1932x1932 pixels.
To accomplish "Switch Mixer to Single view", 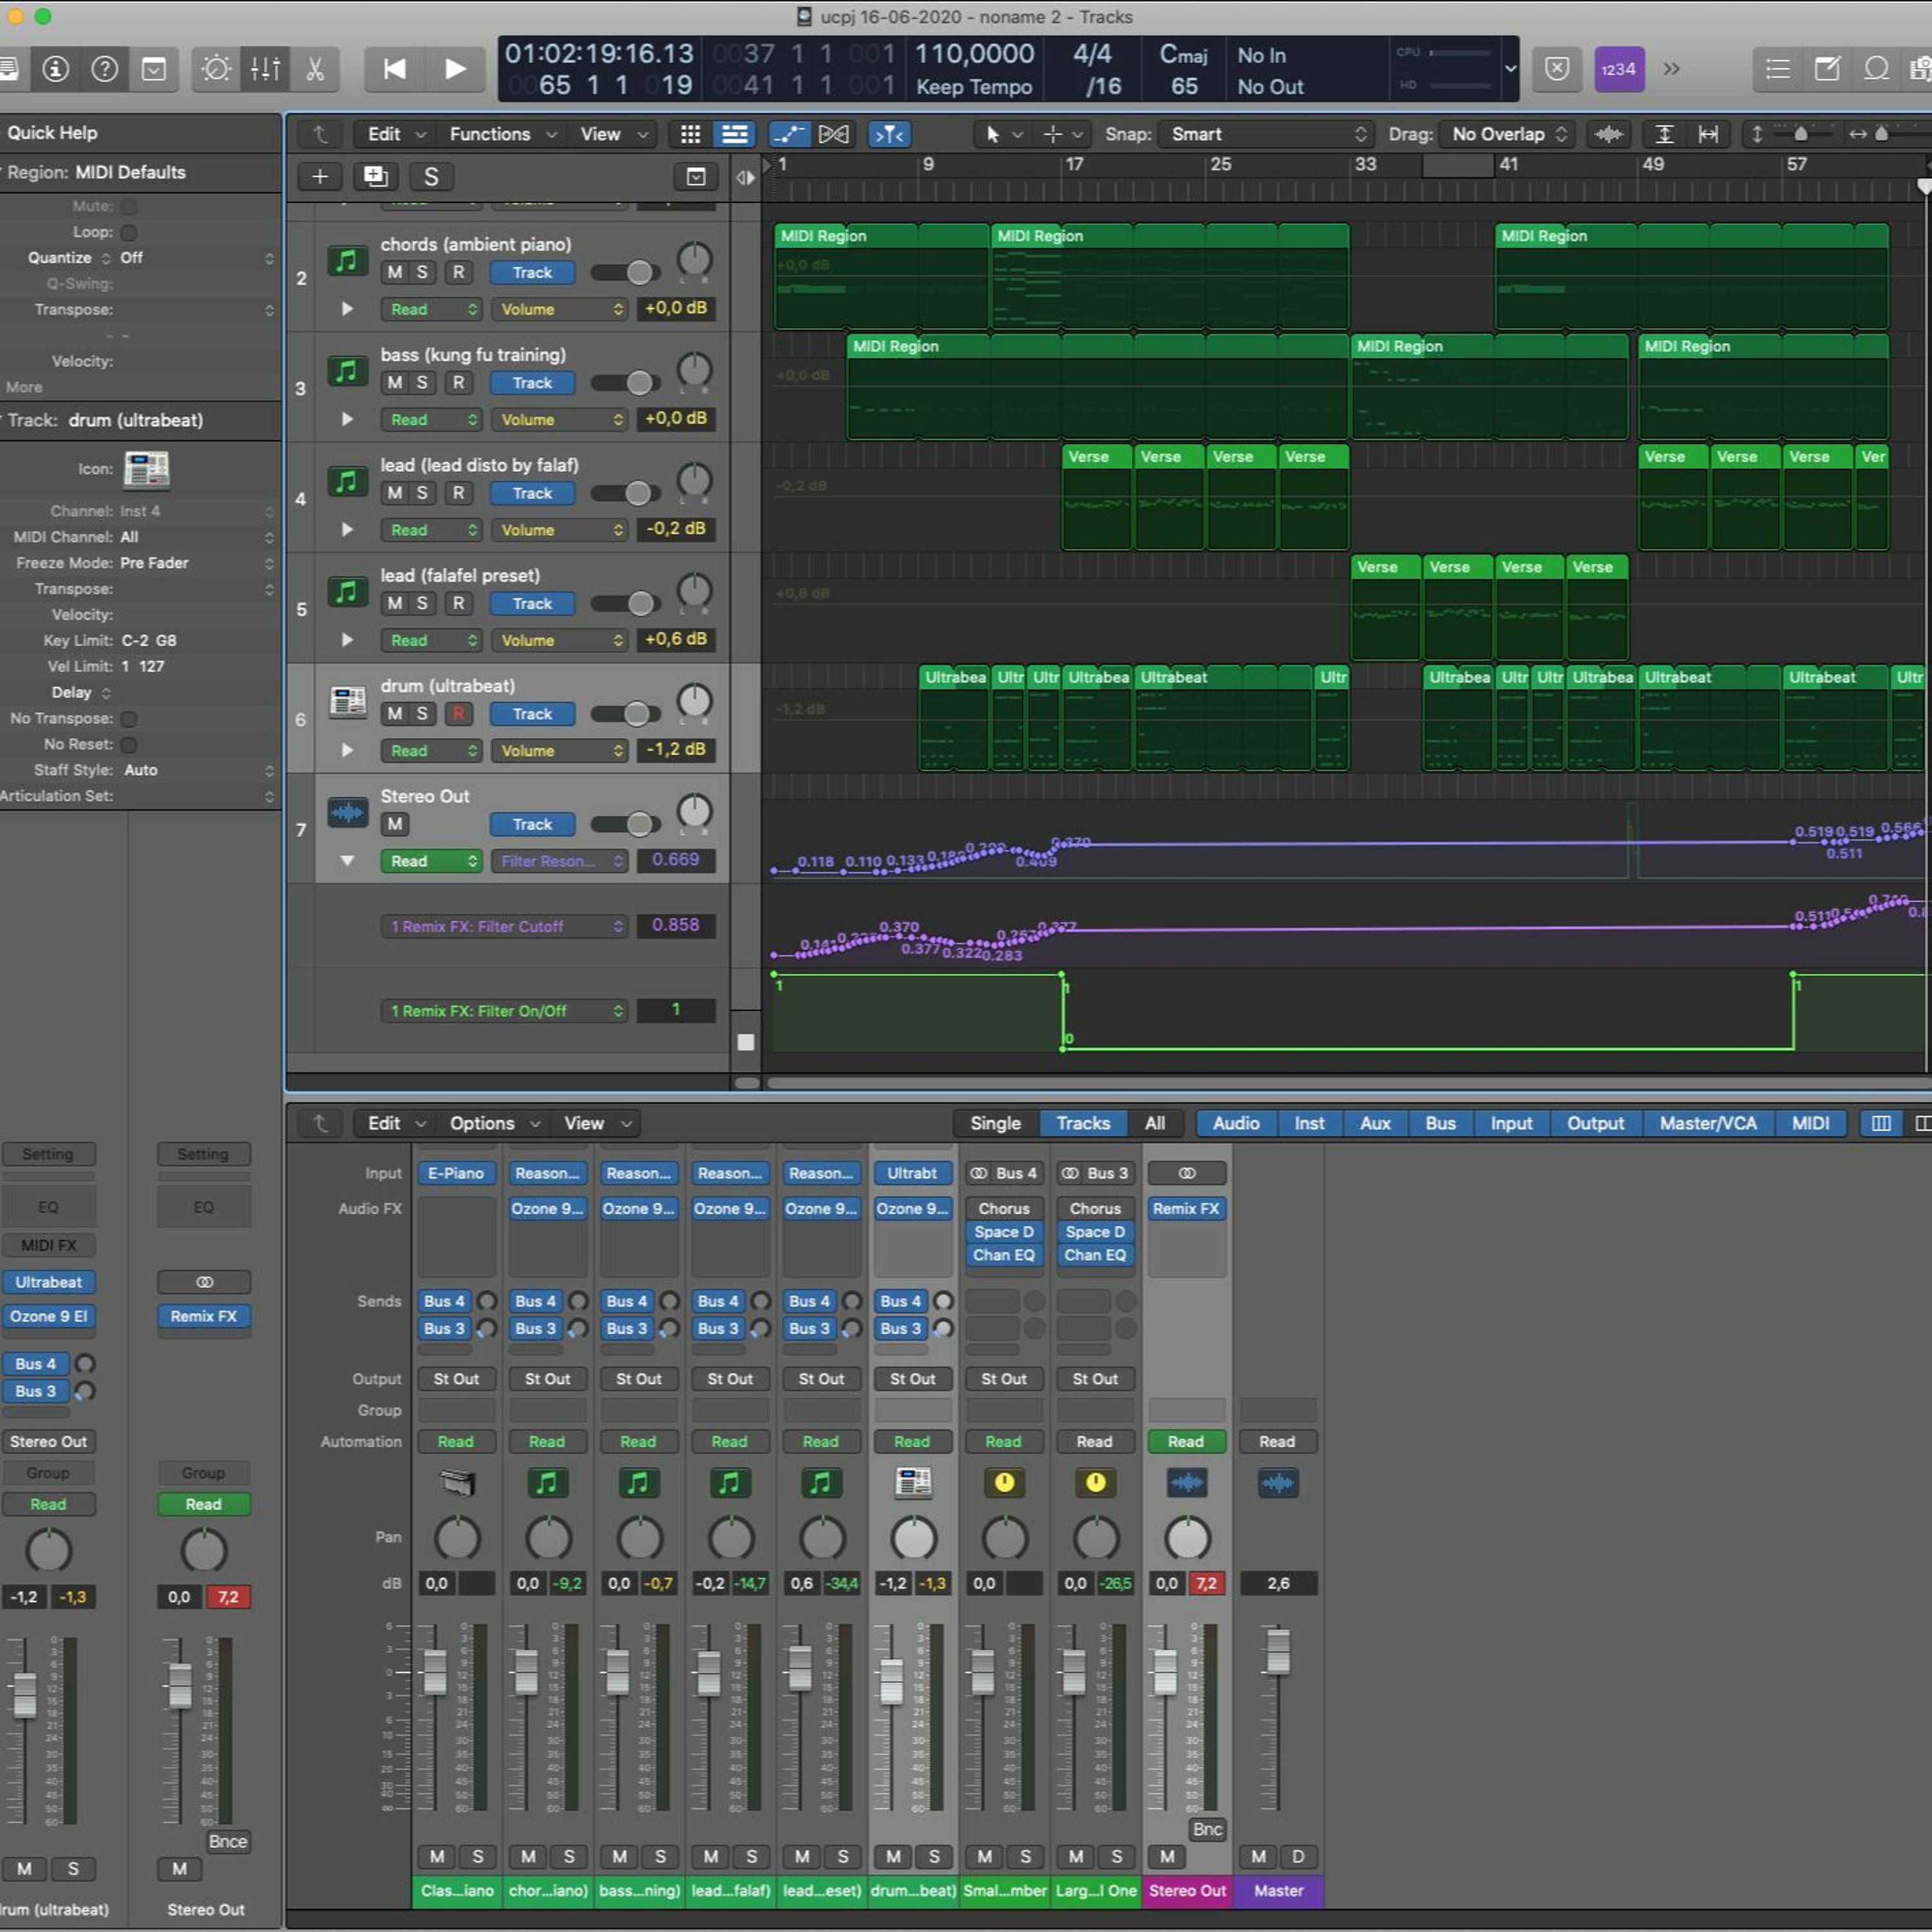I will 995,1123.
